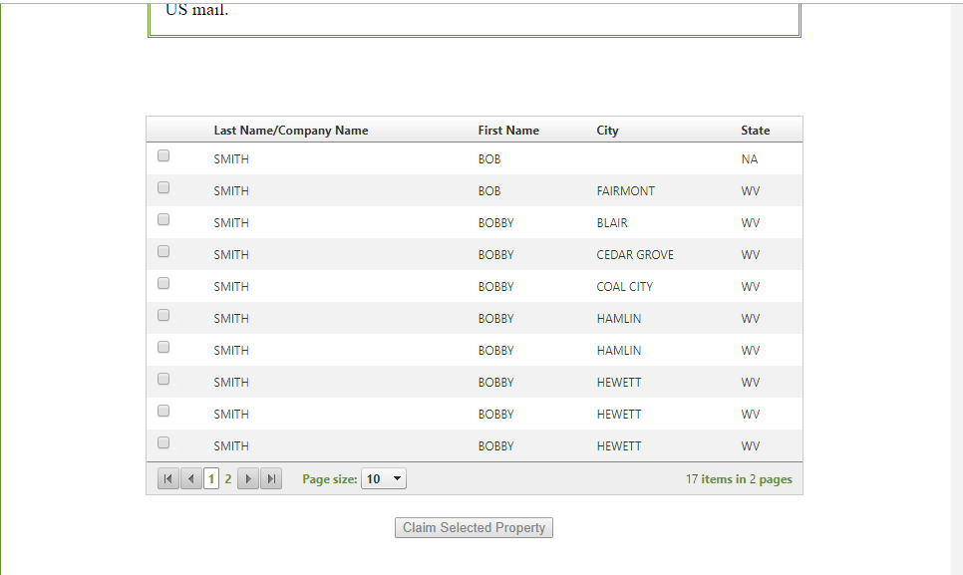Click the '17 items in 2 pages' text
The width and height of the screenshot is (963, 575).
[x=739, y=479]
